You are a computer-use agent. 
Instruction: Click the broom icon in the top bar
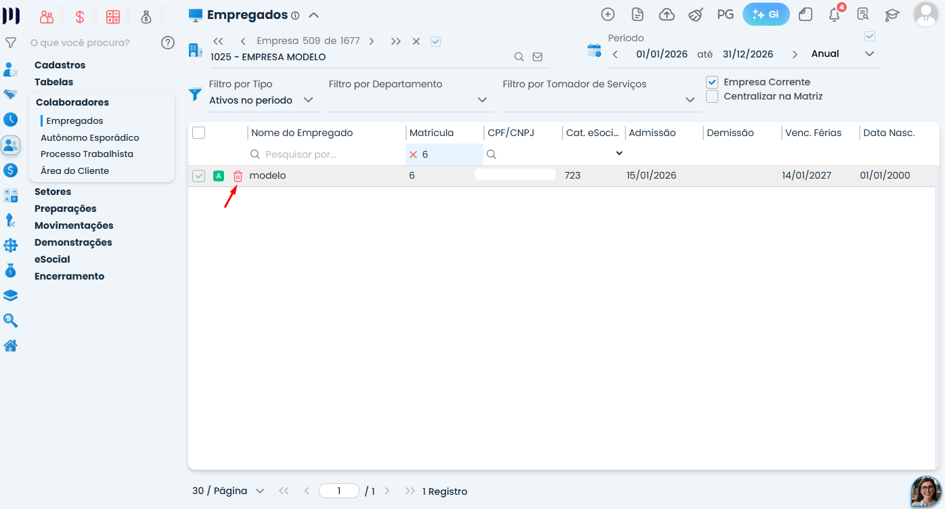pos(696,14)
